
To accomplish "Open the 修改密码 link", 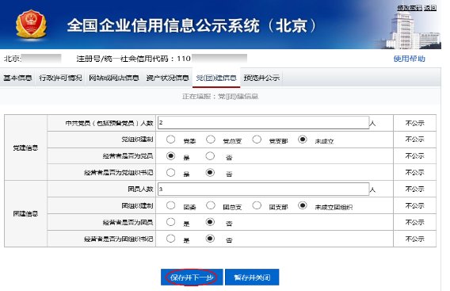I will 410,8.
